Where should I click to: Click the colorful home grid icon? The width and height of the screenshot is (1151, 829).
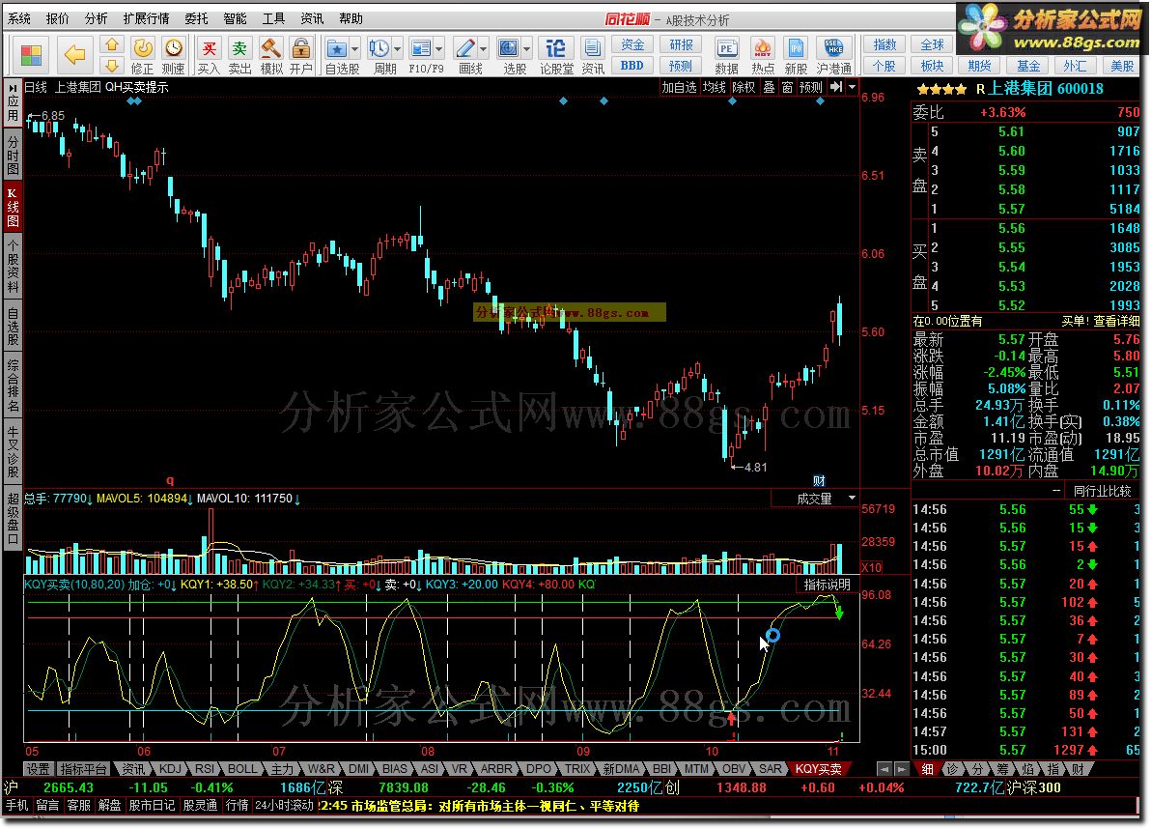coord(32,55)
